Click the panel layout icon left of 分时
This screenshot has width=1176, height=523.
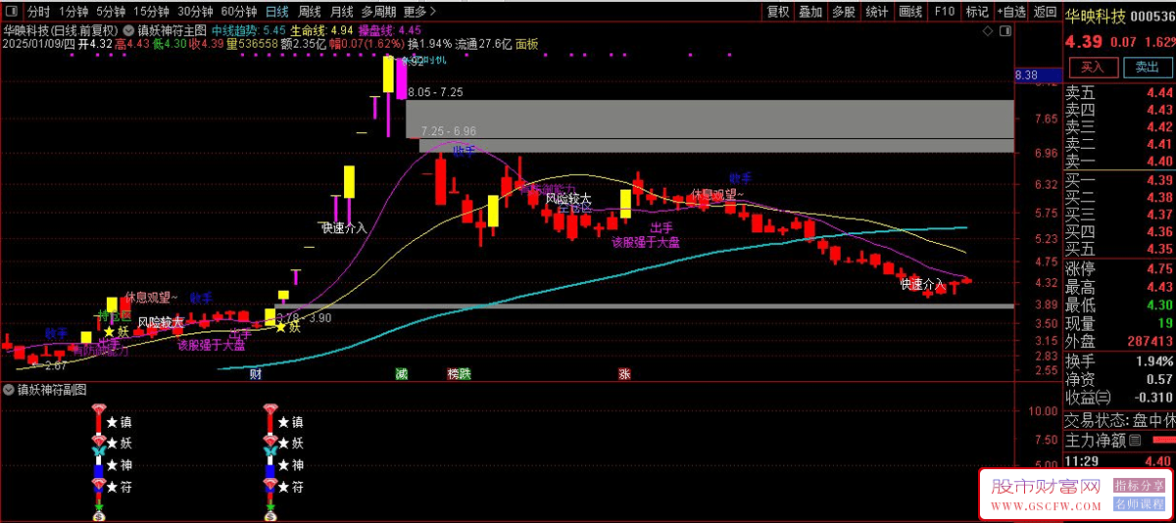pos(11,12)
